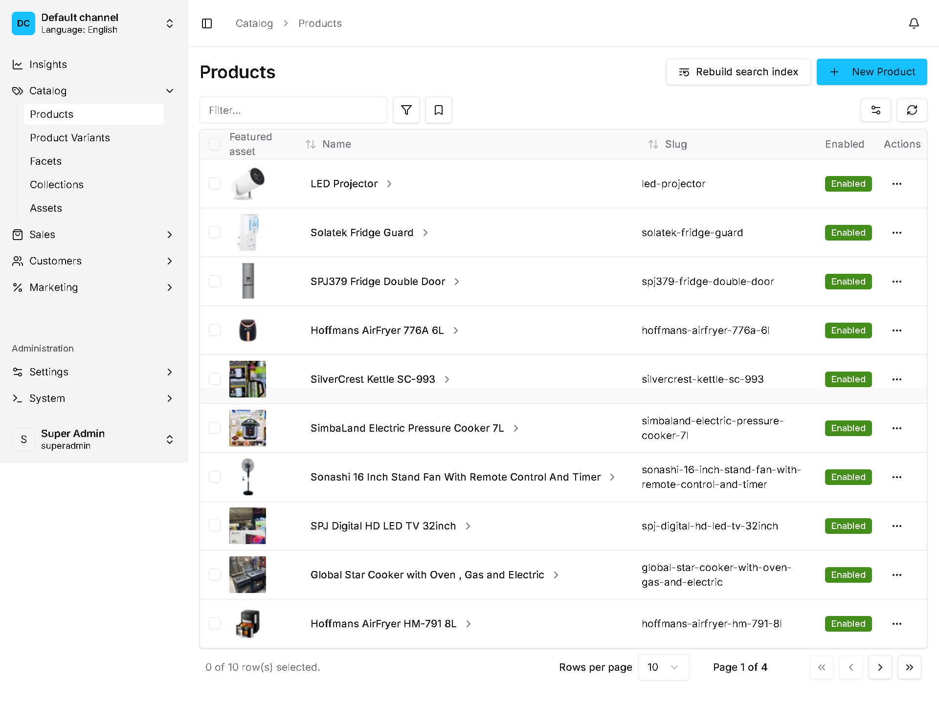Select the Insights section in sidebar
Screen dimensions: 939x704
tap(48, 64)
